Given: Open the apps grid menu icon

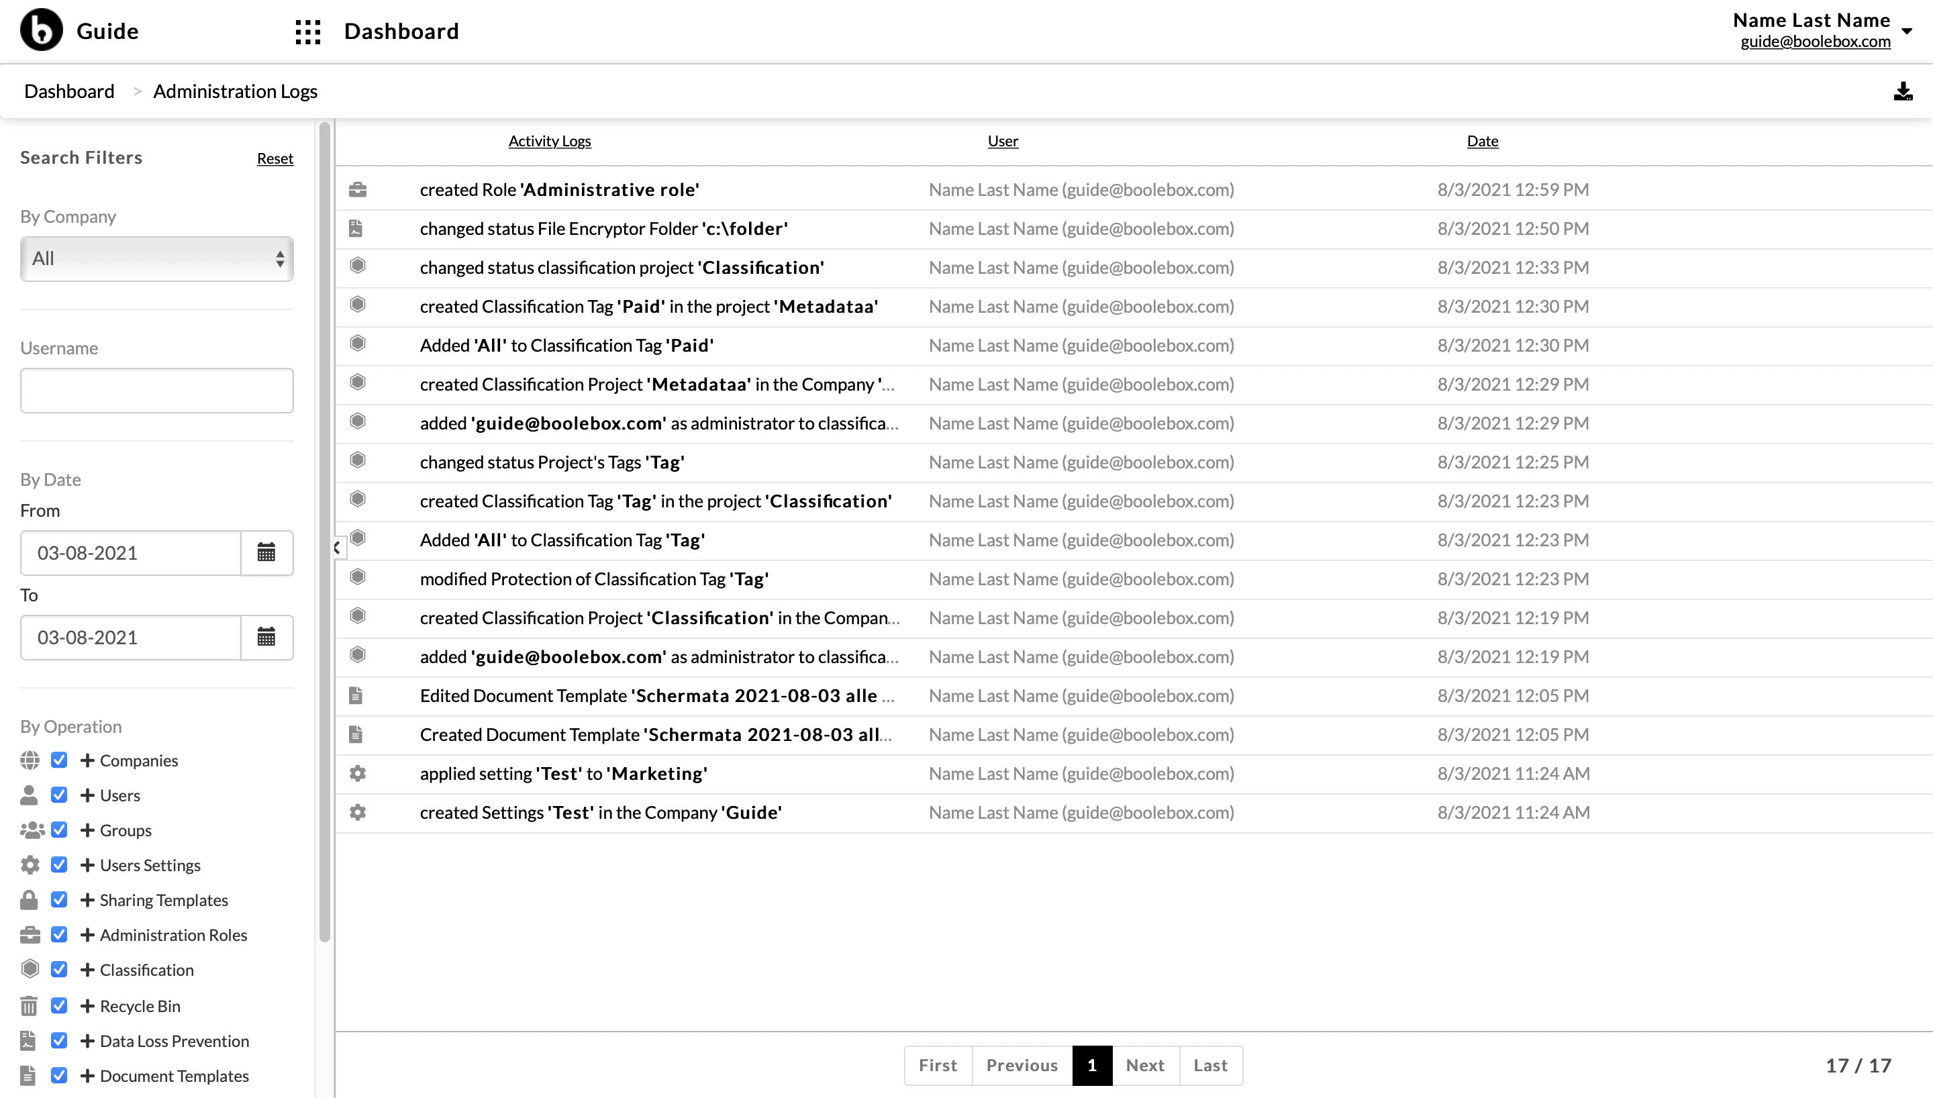Looking at the screenshot, I should (307, 32).
